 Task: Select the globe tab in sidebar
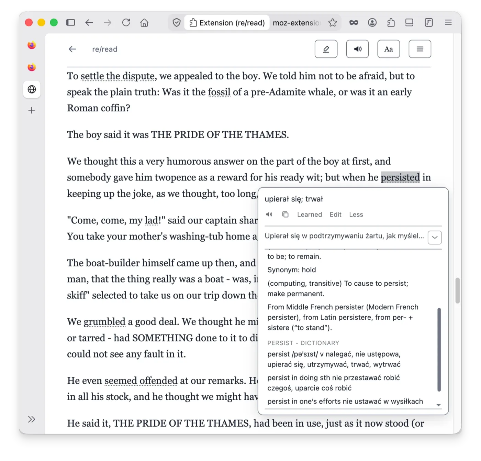click(32, 89)
